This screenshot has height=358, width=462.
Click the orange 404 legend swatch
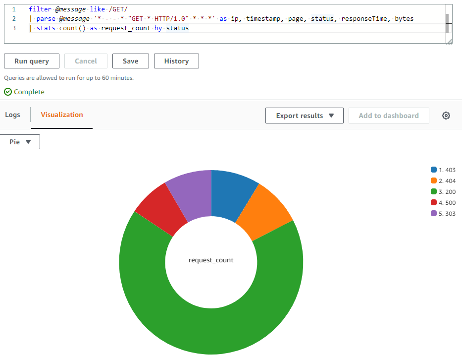433,180
